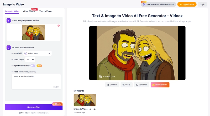Click the PRO badge beside video quality
The height and width of the screenshot is (116, 210).
pos(39,66)
